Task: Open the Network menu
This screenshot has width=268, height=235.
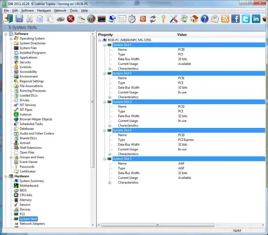Action: tap(60, 10)
